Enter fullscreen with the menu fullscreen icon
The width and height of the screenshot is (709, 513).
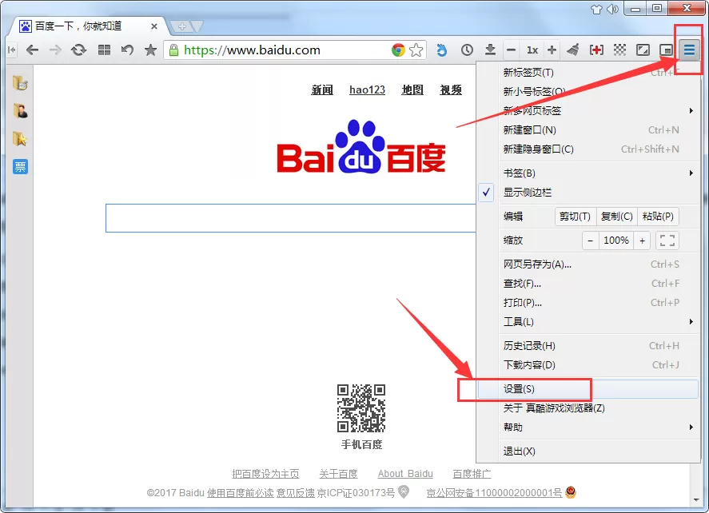pos(667,241)
